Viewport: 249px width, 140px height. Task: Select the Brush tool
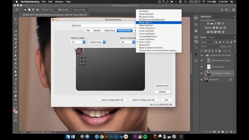point(16,51)
